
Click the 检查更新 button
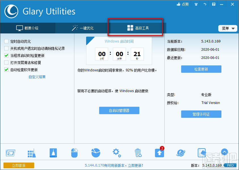click(x=201, y=69)
